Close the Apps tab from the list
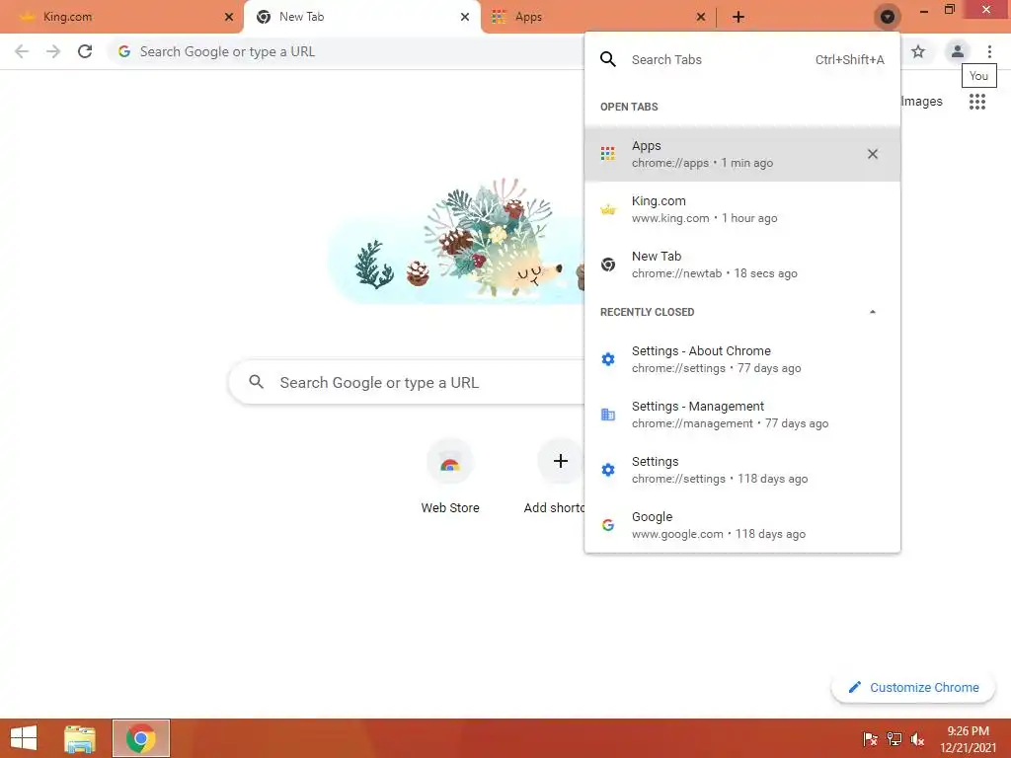This screenshot has width=1011, height=758. point(873,154)
